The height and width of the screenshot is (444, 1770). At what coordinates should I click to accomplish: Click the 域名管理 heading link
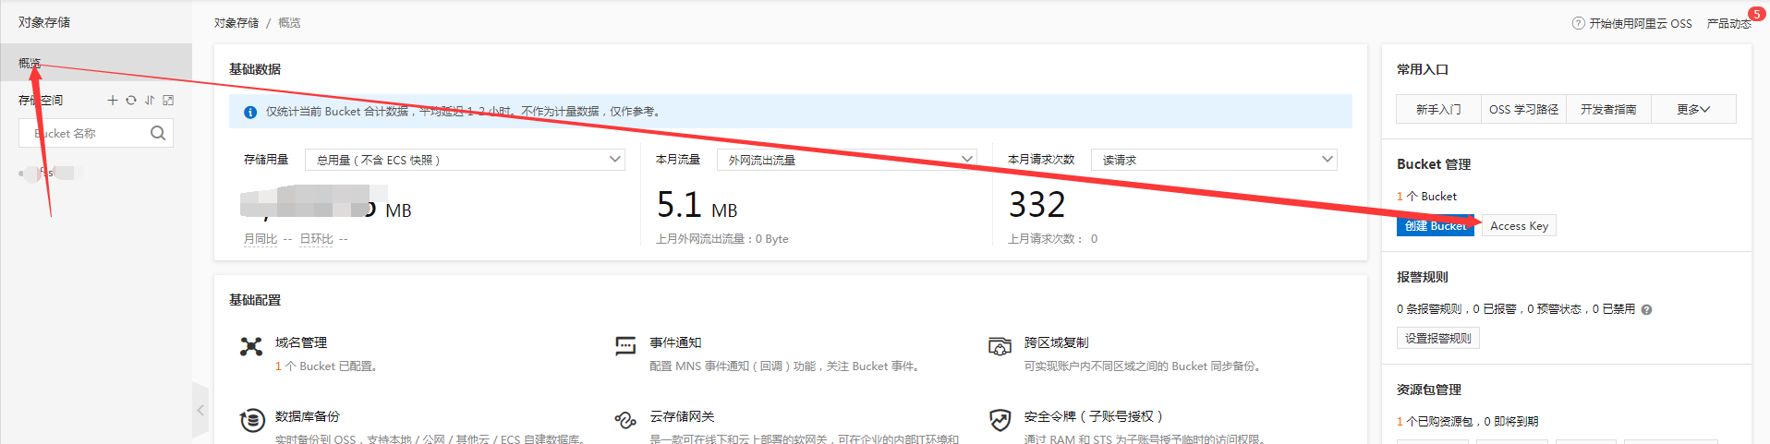click(x=301, y=342)
